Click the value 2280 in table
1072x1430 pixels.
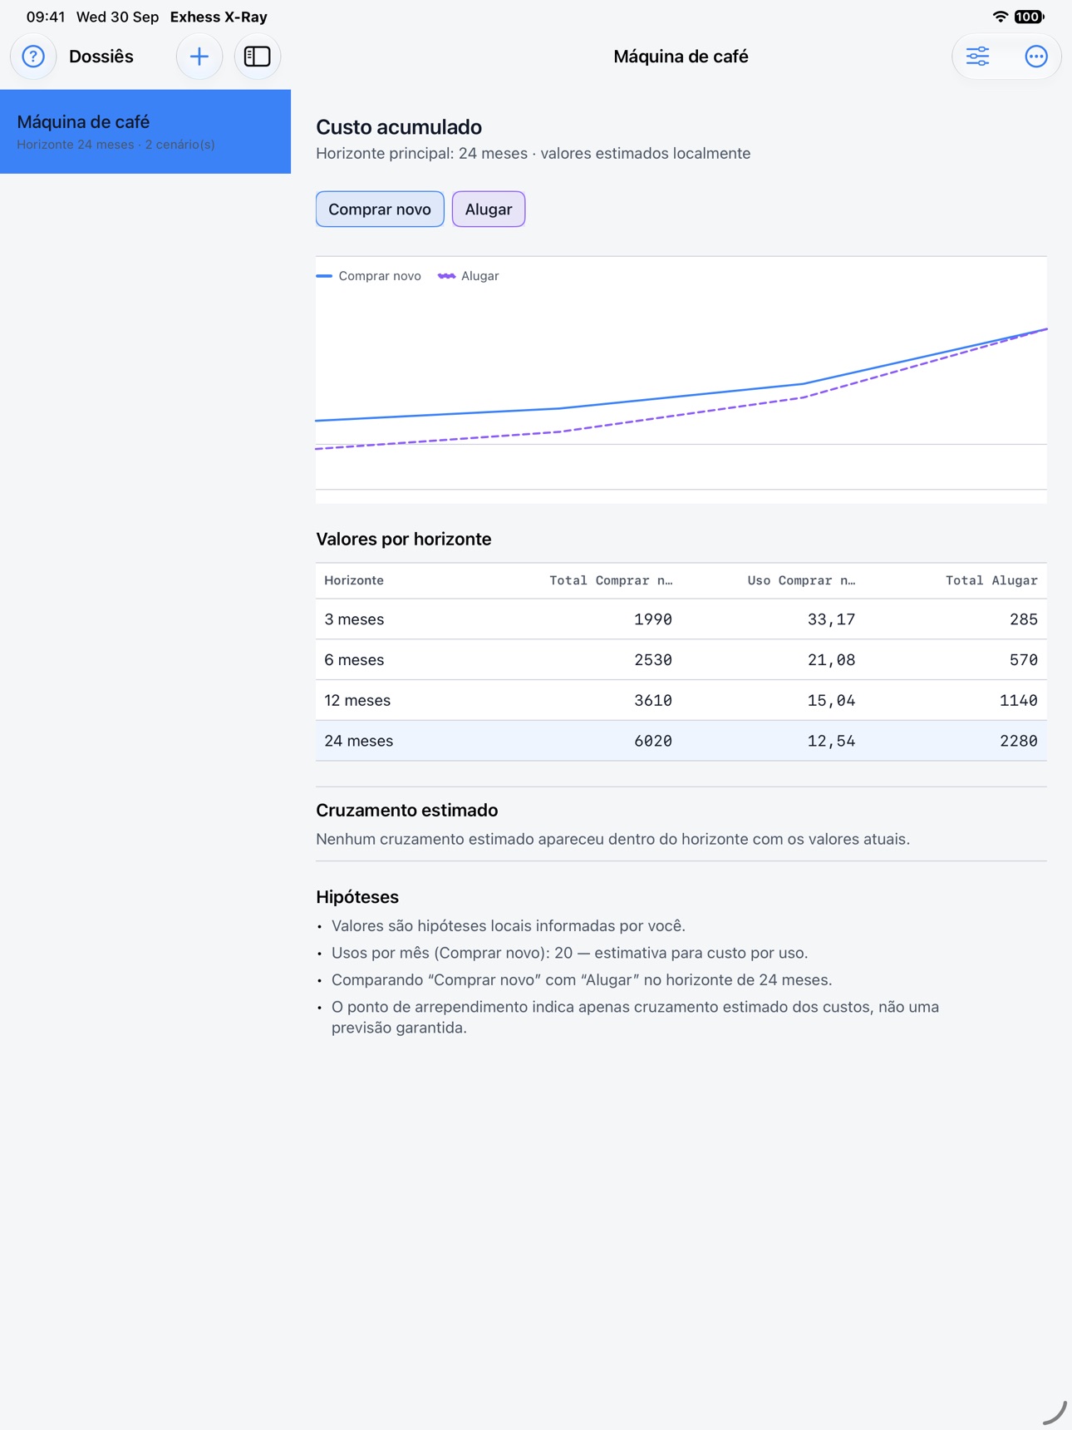(x=1019, y=741)
